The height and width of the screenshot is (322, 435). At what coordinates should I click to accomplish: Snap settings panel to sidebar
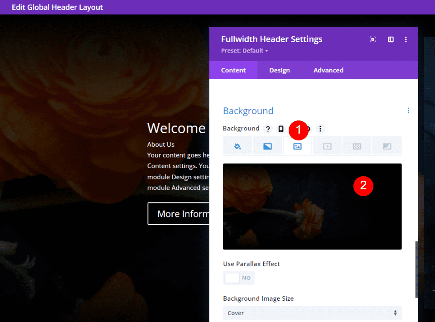point(391,40)
